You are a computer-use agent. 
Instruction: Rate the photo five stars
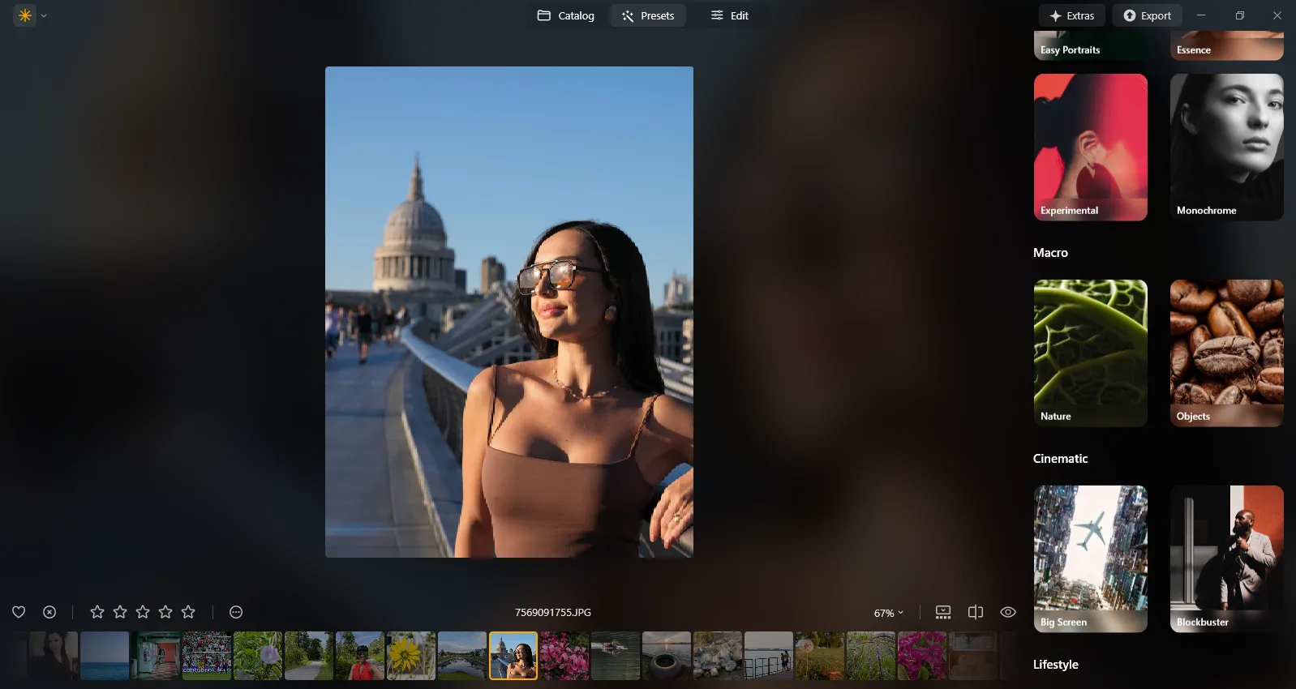pos(188,612)
